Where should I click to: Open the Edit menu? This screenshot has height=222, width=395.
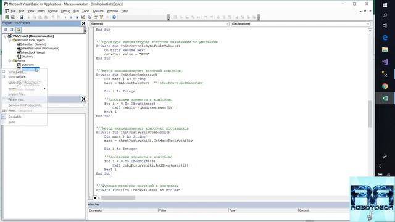pos(22,11)
